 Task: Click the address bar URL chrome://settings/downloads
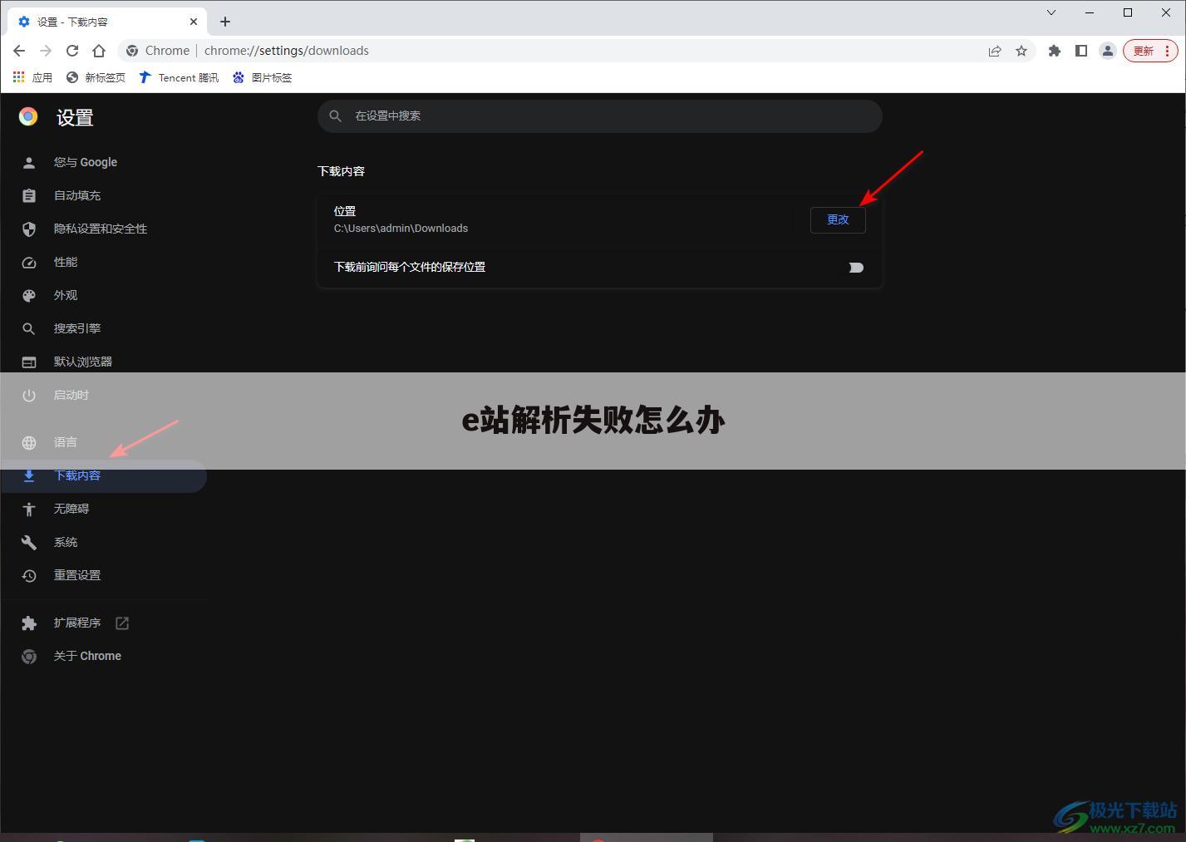point(287,51)
